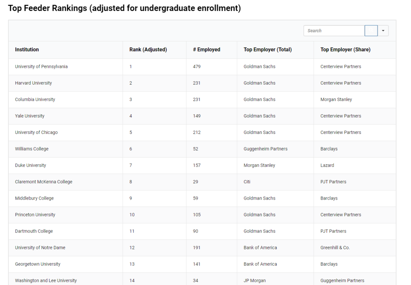
Task: Click Guggenheim Partners in the Williams College row
Action: pos(266,149)
